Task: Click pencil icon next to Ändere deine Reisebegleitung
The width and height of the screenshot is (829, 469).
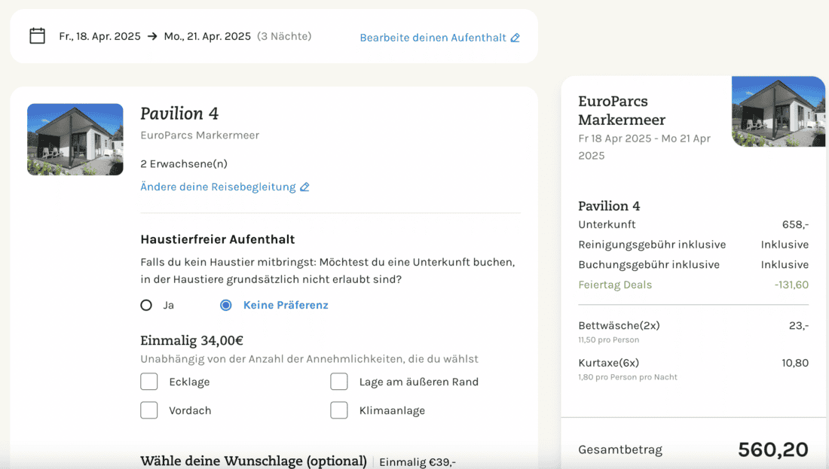Action: [304, 187]
